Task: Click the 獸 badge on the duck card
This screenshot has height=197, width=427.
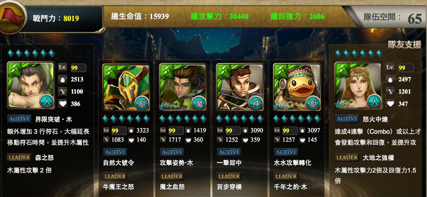Action: pyautogui.click(x=313, y=103)
